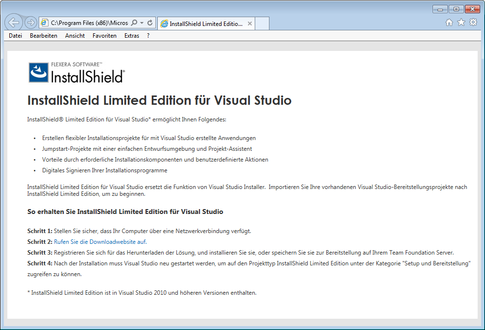Viewport: 485px width, 330px height.
Task: Open the Extras menu
Action: [x=132, y=36]
